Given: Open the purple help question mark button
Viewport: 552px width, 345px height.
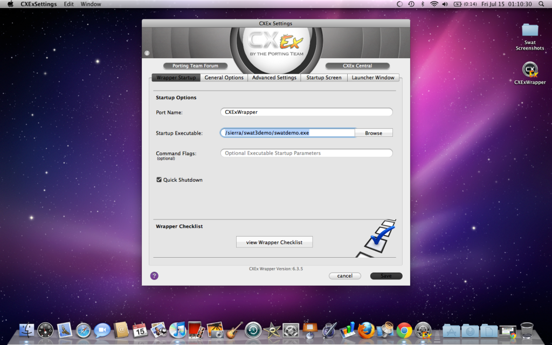Looking at the screenshot, I should coord(154,275).
